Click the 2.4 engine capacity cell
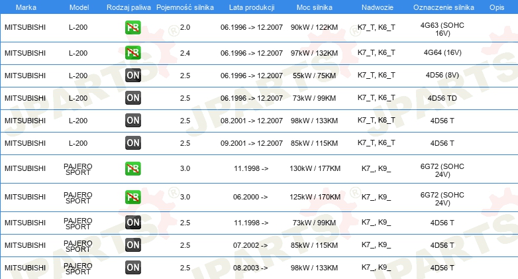 185,53
